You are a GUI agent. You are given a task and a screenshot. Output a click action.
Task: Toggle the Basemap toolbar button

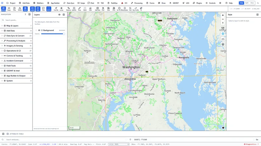(4, 9)
